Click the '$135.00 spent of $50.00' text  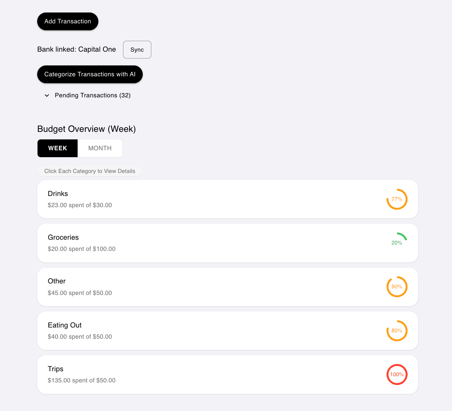82,380
